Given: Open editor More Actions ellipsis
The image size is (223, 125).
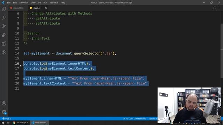Looking at the screenshot, I should click(219, 8).
